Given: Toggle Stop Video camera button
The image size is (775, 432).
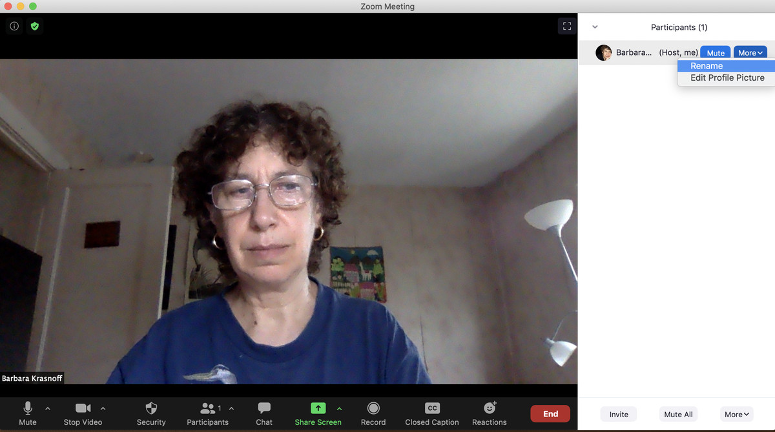Looking at the screenshot, I should point(83,413).
